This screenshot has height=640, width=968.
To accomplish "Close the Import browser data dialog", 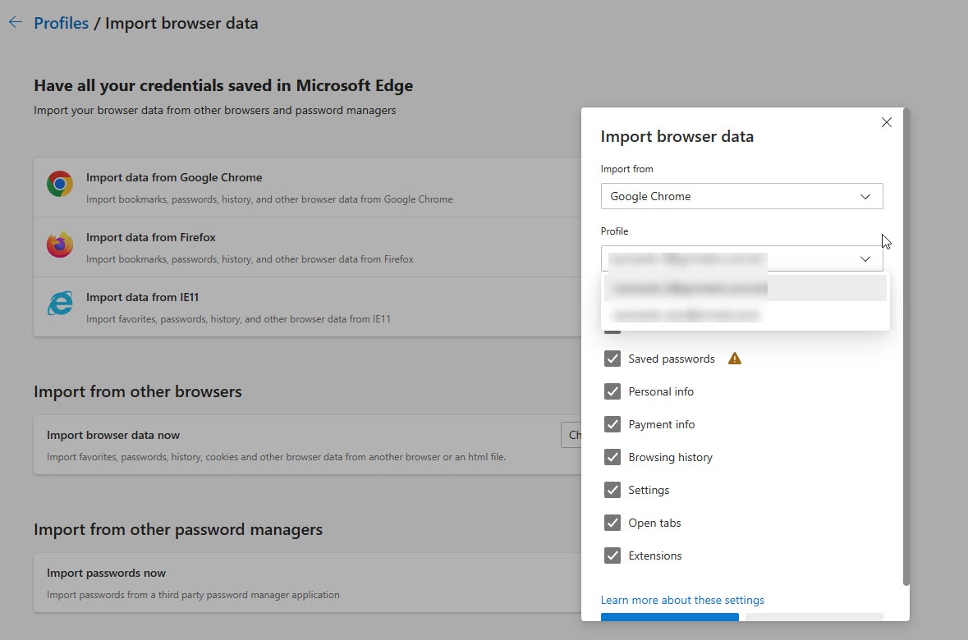I will [x=886, y=122].
